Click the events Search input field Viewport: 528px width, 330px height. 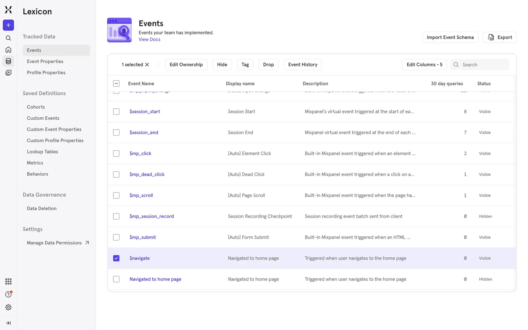(484, 65)
